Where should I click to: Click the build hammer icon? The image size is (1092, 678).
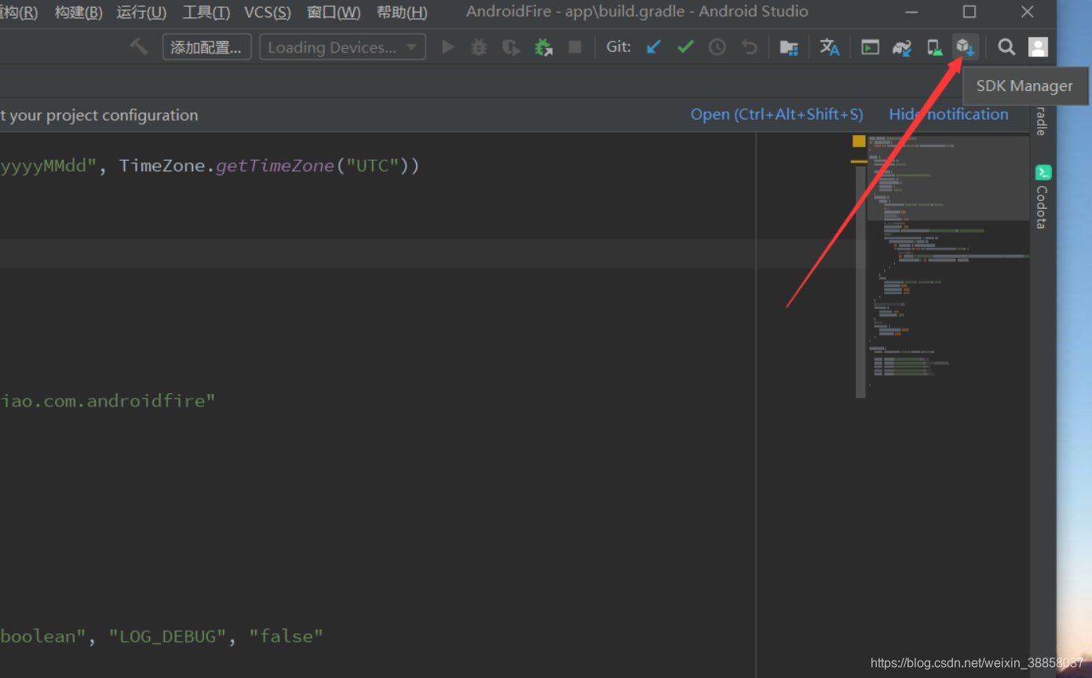click(x=139, y=47)
